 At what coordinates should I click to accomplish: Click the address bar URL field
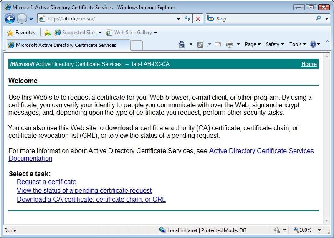click(x=111, y=19)
